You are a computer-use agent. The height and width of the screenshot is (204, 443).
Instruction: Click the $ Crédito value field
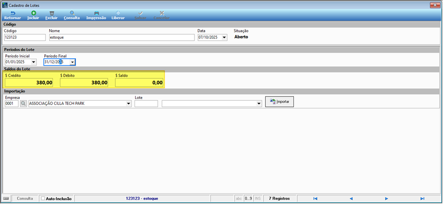29,83
